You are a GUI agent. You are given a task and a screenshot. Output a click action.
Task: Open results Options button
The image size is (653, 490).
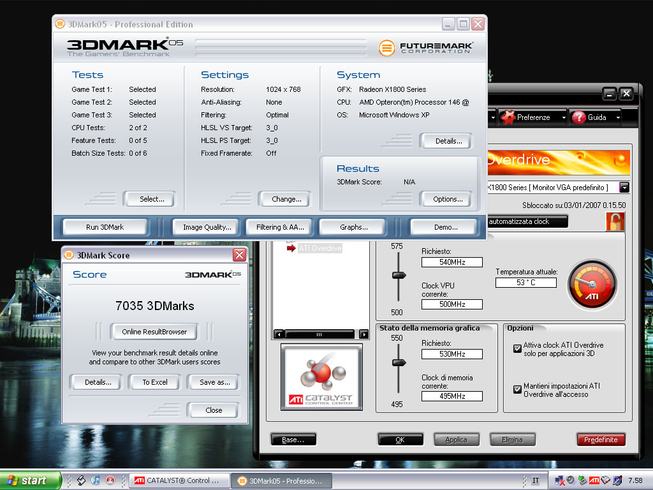[x=448, y=199]
